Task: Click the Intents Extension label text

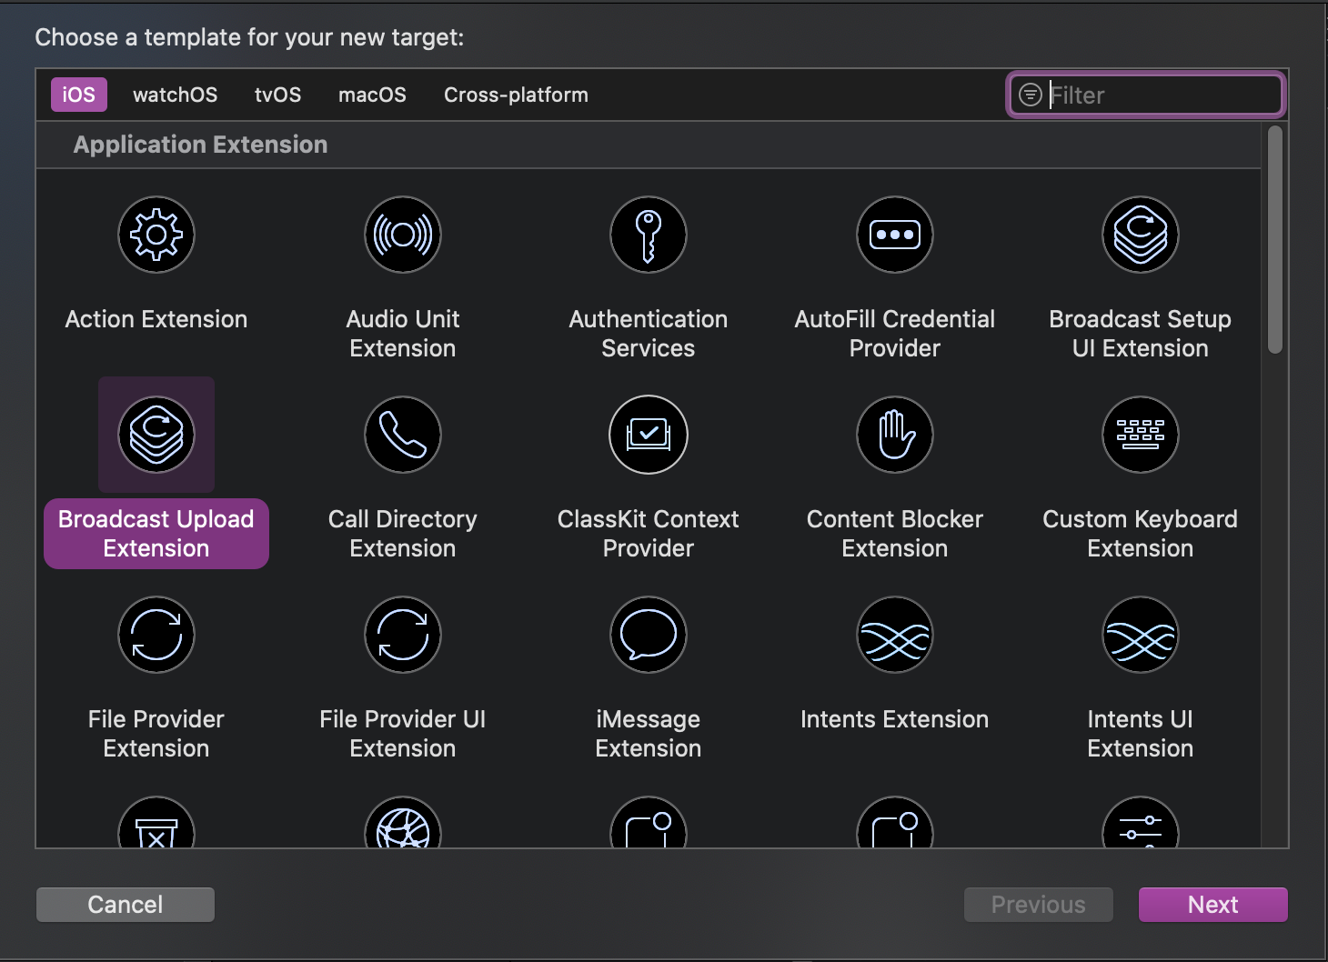Action: click(x=895, y=719)
